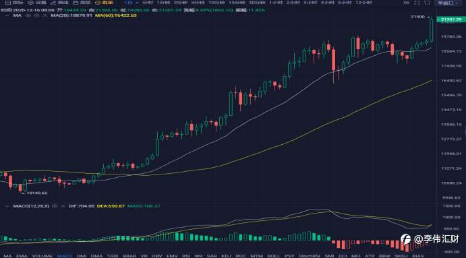
Task: Select RSI in the bottom indicator bar
Action: pos(186,255)
